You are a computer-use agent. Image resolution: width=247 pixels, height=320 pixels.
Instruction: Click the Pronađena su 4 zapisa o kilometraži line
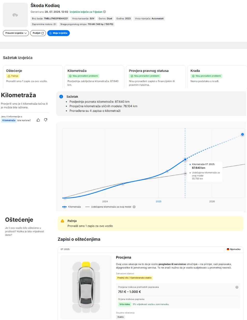pos(95,111)
